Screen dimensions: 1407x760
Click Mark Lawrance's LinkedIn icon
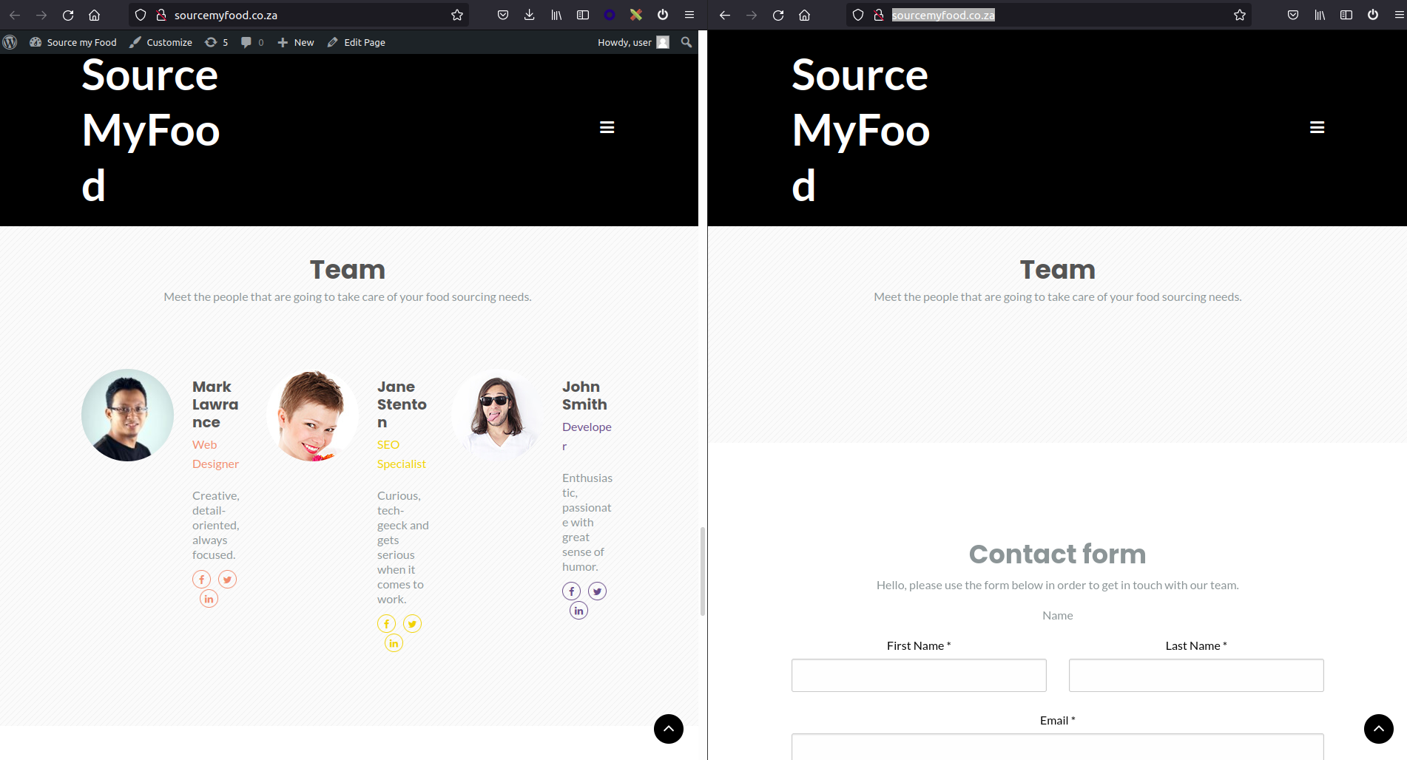point(209,599)
